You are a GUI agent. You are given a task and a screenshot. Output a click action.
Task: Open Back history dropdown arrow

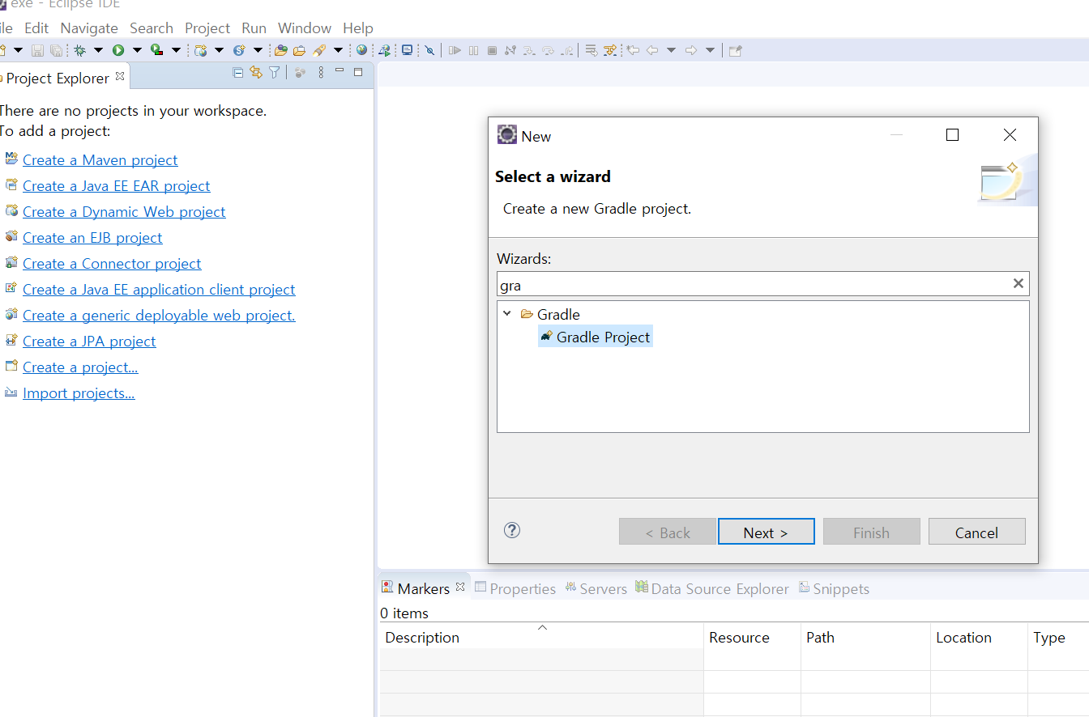(x=671, y=50)
